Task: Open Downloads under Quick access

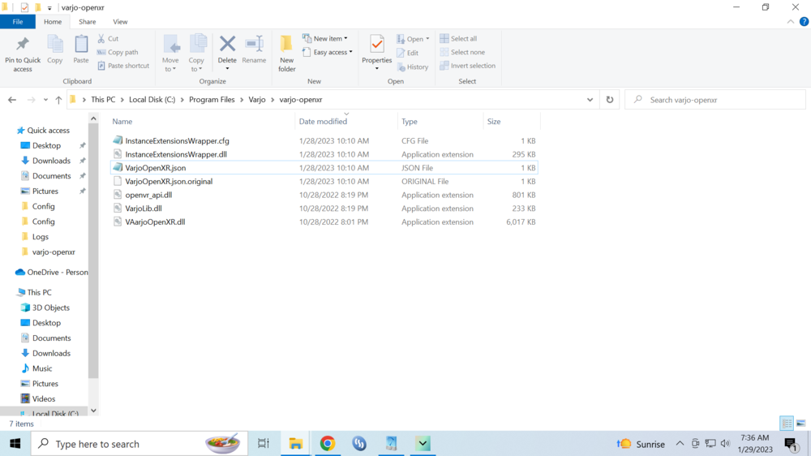Action: (50, 161)
